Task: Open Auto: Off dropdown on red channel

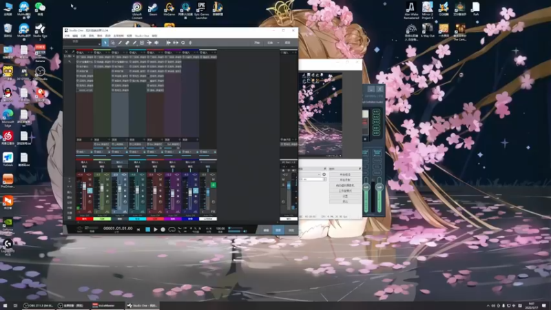Action: pyautogui.click(x=84, y=216)
